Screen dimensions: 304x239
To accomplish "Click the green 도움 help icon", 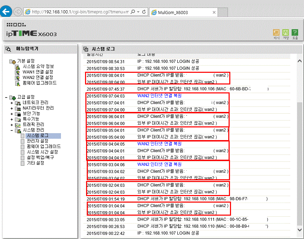I will point(295,32).
